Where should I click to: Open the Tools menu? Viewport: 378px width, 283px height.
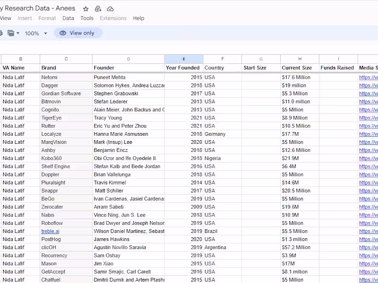87,18
